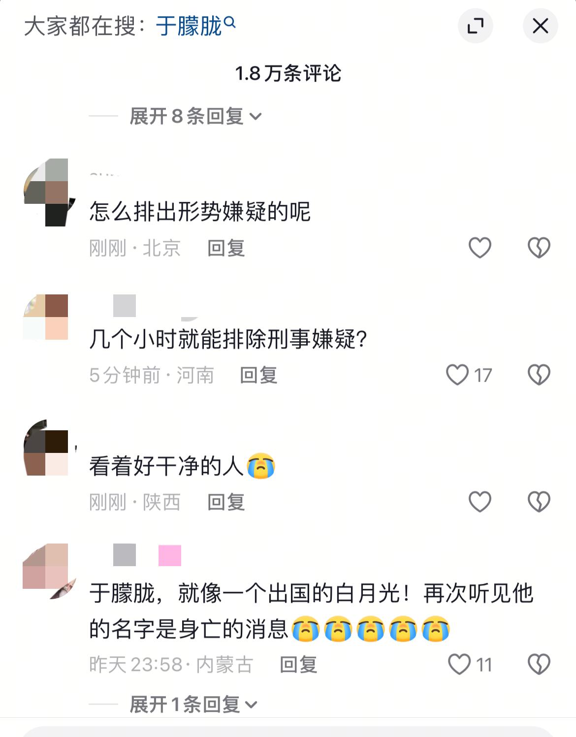This screenshot has height=737, width=576.
Task: Like the Shaanxi comment 看着好干净的人
Action: (480, 502)
